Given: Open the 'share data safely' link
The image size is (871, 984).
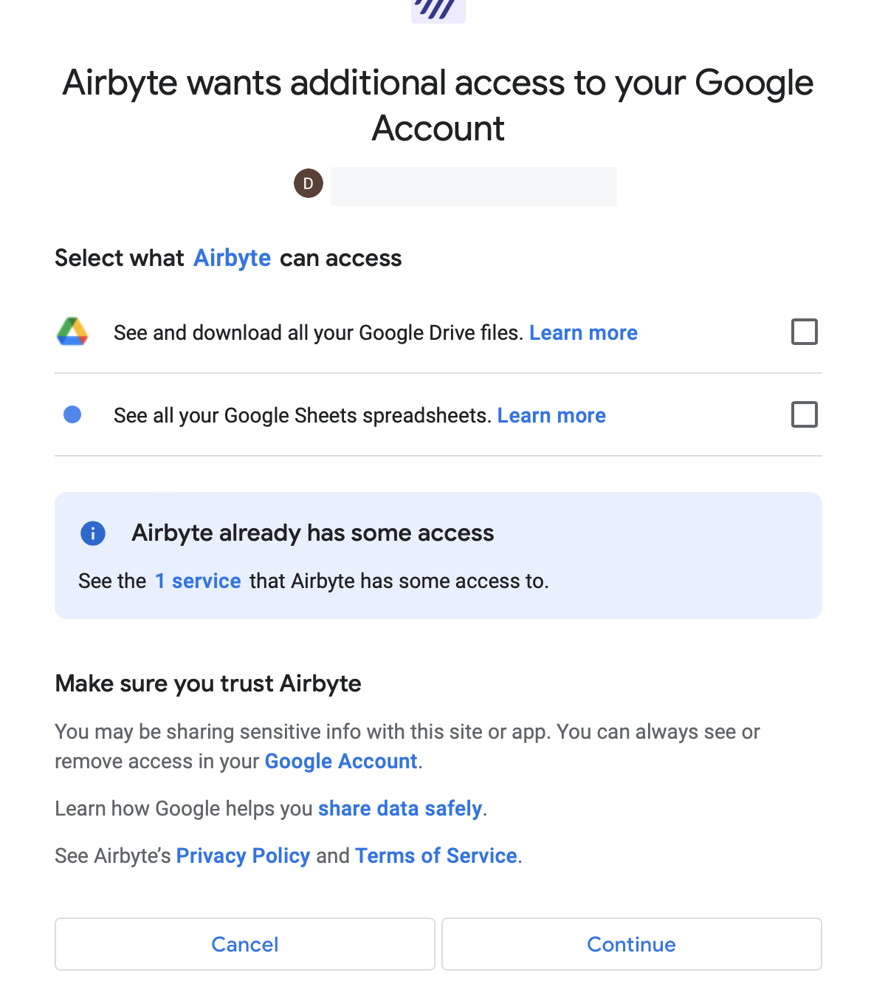Looking at the screenshot, I should point(400,809).
